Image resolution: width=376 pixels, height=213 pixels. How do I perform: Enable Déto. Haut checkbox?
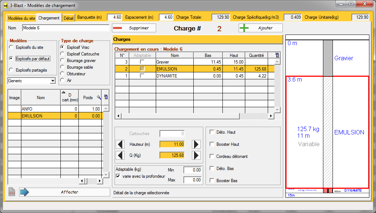tap(212, 132)
